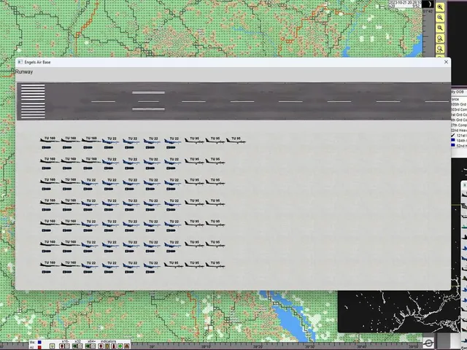The width and height of the screenshot is (467, 350).
Task: Click the black minimap overview panel
Action: pyautogui.click(x=399, y=311)
